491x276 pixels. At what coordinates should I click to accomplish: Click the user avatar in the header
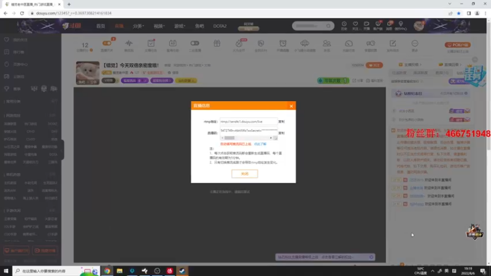[x=419, y=26]
